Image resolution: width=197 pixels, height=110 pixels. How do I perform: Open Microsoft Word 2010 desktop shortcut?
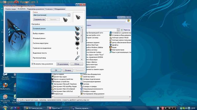5,76
